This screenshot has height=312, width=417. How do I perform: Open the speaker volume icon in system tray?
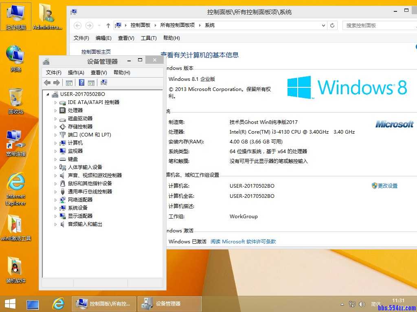click(x=362, y=304)
